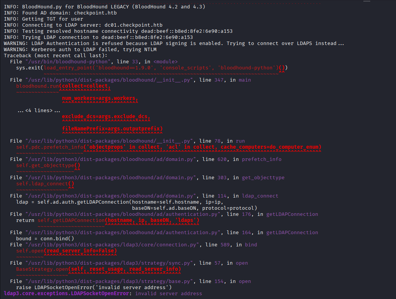Screen dimensions: 396x299
Task: Click "Traceback (most recent call last):"
Action: click(x=56, y=56)
